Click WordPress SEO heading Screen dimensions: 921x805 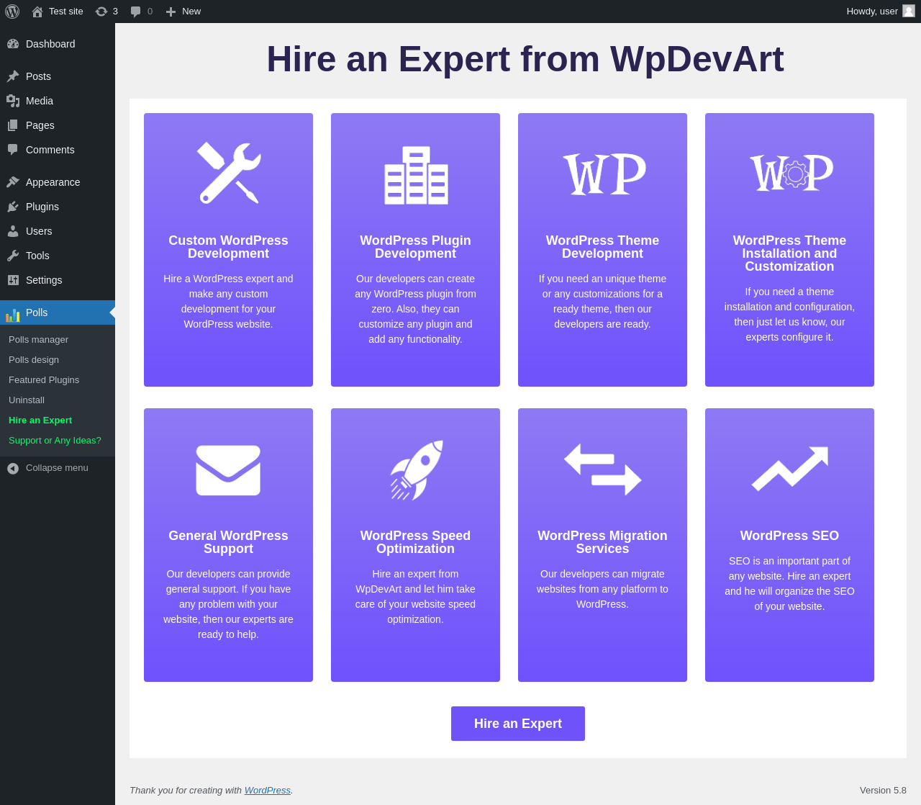789,536
